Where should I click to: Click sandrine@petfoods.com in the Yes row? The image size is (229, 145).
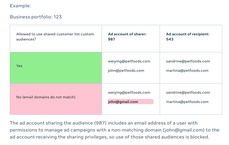[x=188, y=61]
